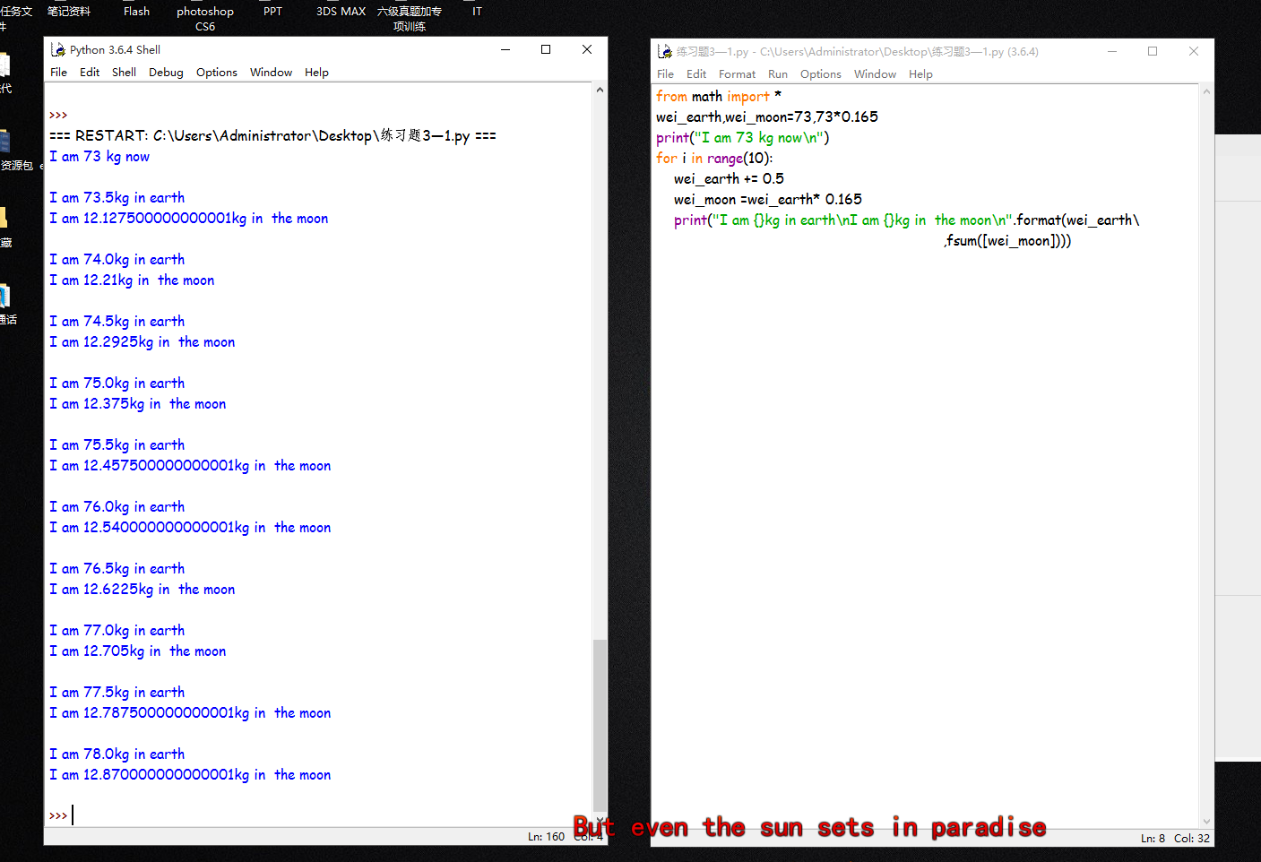Open the Flash shortcut on the desktop
The height and width of the screenshot is (862, 1261).
point(136,11)
